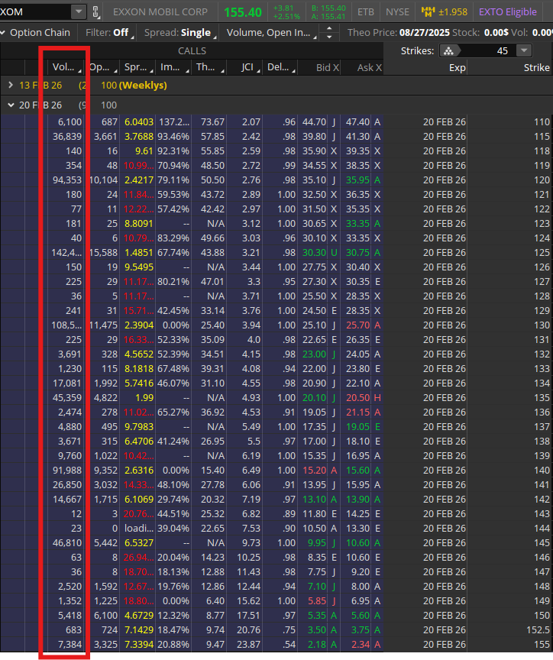Click the CALLS section header
Viewport: 553px width, 660px height.
(192, 51)
